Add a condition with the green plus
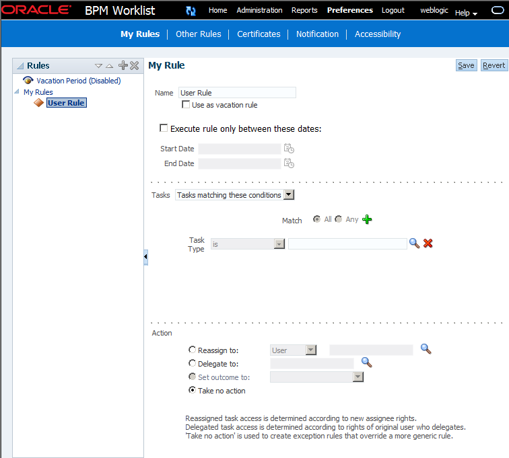This screenshot has height=458, width=509. tap(367, 220)
